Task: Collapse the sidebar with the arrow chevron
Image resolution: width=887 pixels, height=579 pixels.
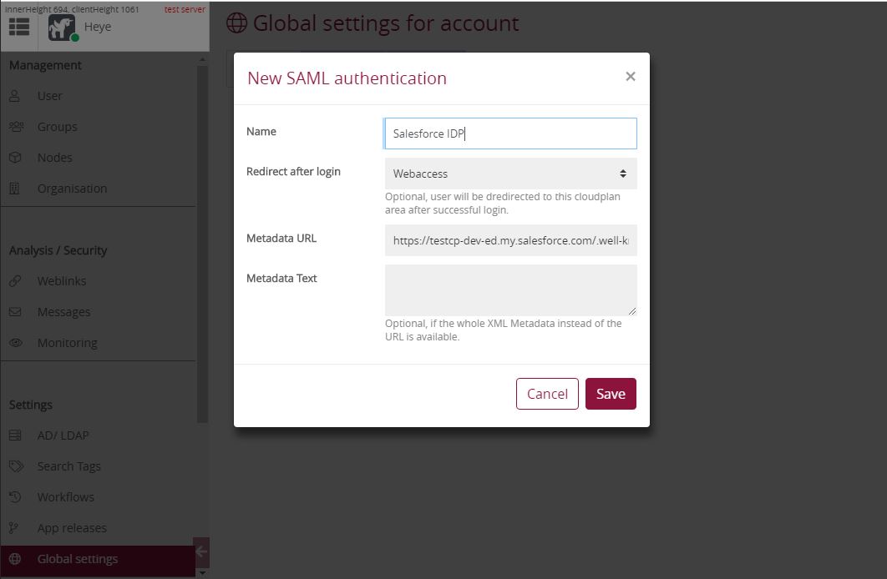Action: 200,551
